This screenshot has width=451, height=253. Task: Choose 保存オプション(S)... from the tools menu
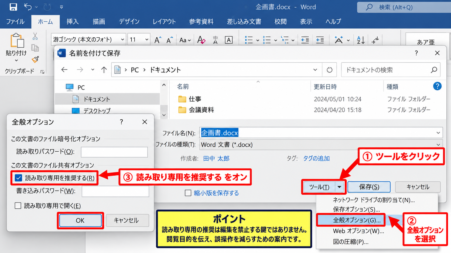[x=356, y=209]
